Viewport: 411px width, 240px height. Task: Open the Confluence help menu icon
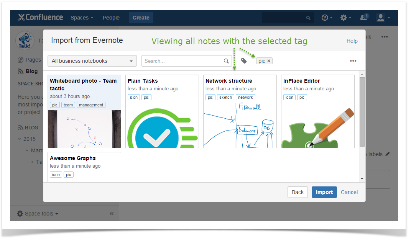(327, 18)
